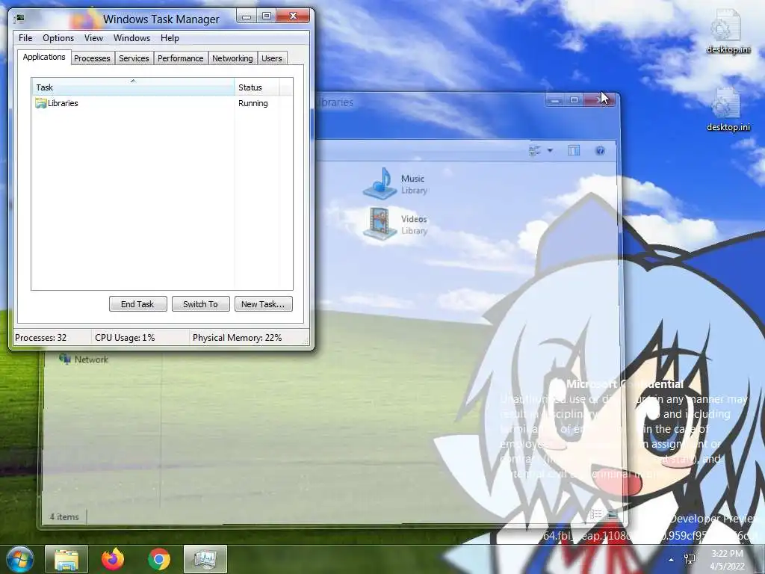The width and height of the screenshot is (765, 574).
Task: Open the Help menu in Task Manager
Action: pos(170,38)
